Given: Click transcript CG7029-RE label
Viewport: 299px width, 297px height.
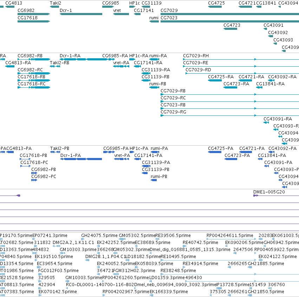Looking at the screenshot, I should (x=195, y=63).
